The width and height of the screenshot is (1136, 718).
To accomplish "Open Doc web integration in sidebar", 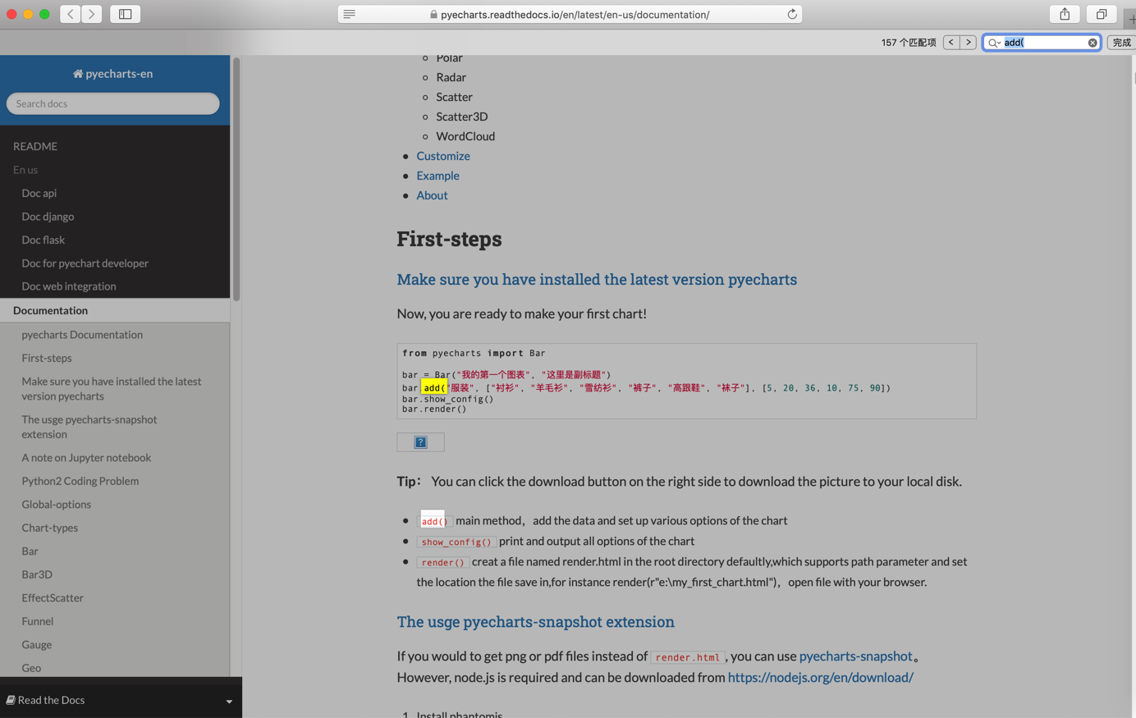I will point(69,286).
